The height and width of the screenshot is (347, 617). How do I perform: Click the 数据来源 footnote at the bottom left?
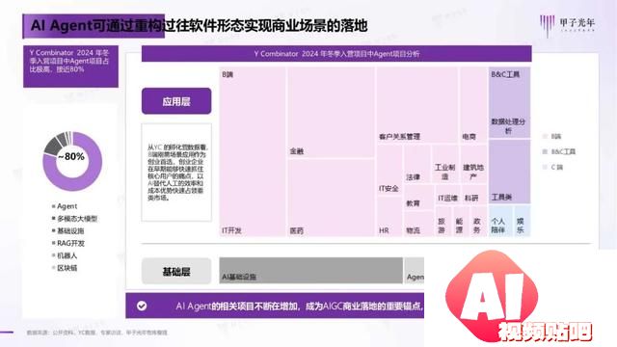[96, 333]
